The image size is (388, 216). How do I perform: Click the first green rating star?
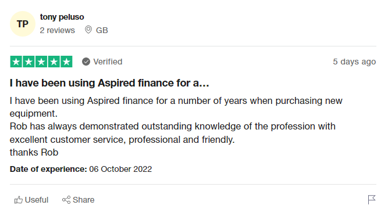(16, 62)
